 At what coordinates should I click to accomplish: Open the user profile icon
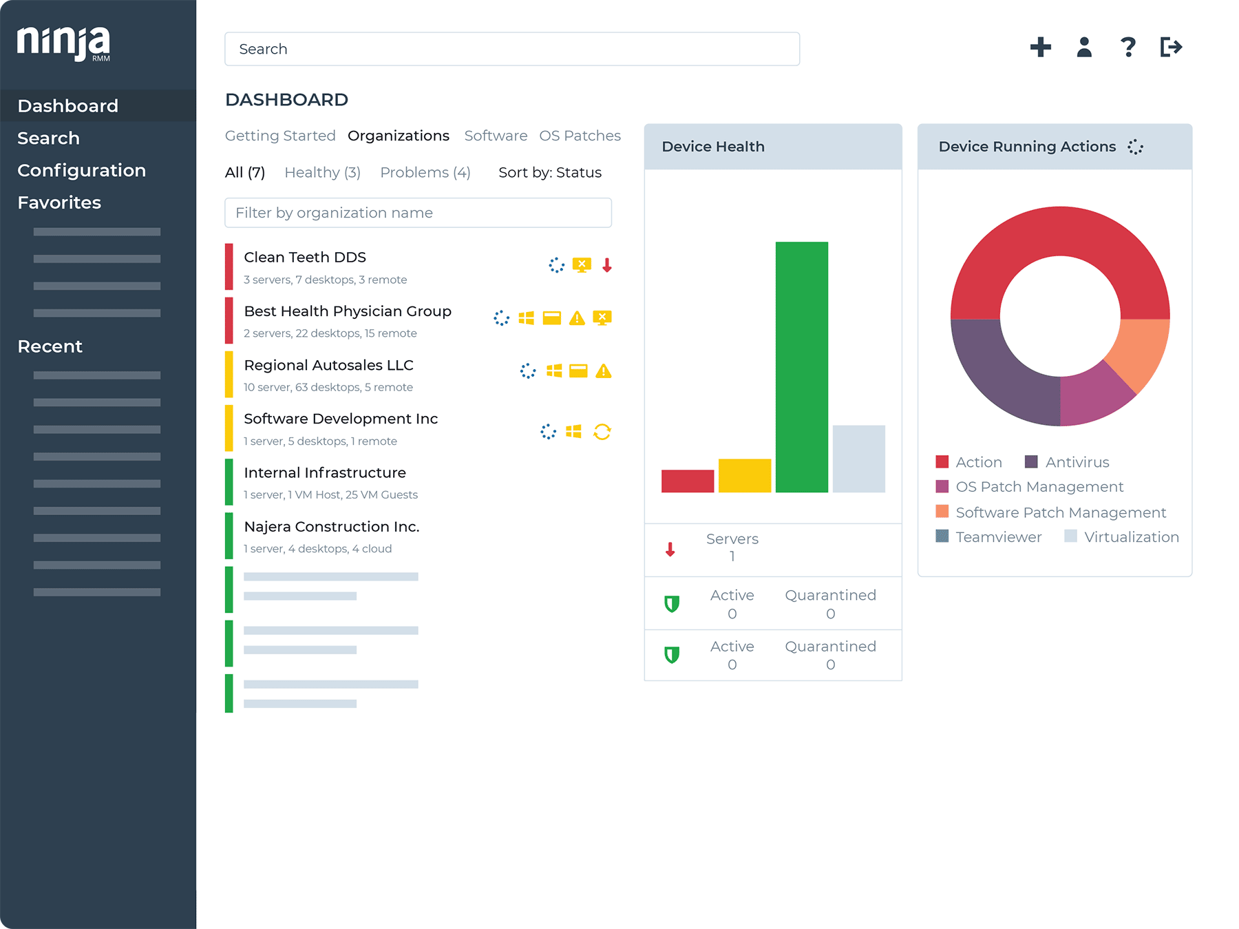pyautogui.click(x=1084, y=48)
